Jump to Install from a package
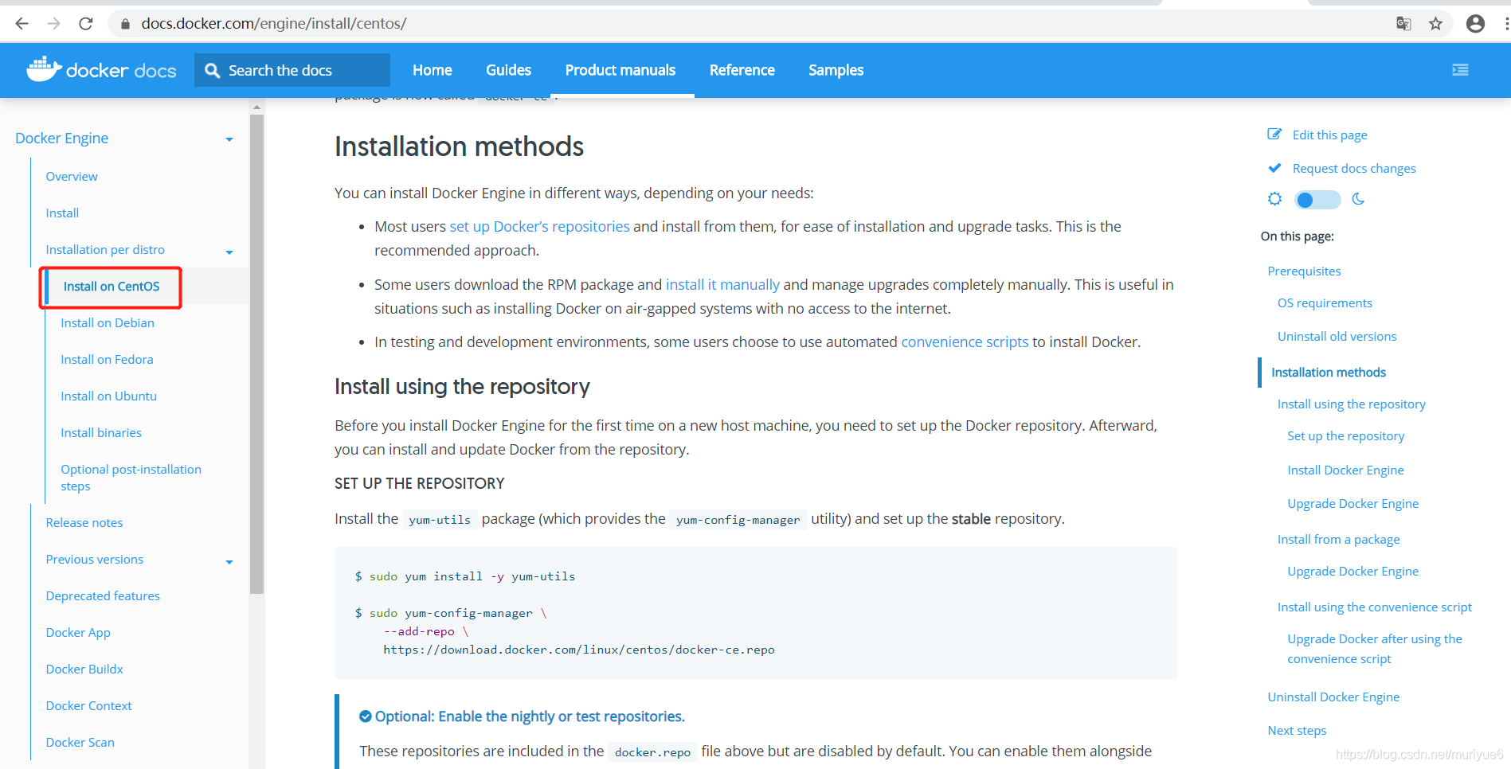Image resolution: width=1511 pixels, height=769 pixels. point(1338,540)
